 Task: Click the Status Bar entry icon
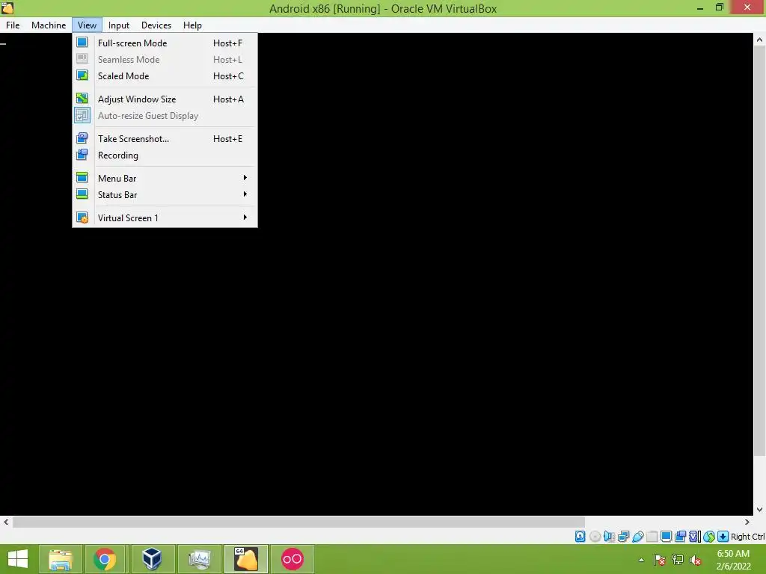pos(82,194)
